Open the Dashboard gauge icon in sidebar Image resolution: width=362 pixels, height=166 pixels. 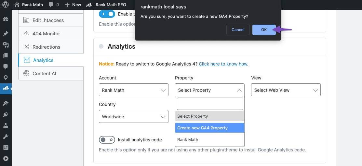(6, 19)
